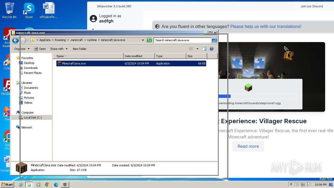Open Recent Places in navigation pane
Viewport: 334px width, 188px height.
[x=33, y=73]
